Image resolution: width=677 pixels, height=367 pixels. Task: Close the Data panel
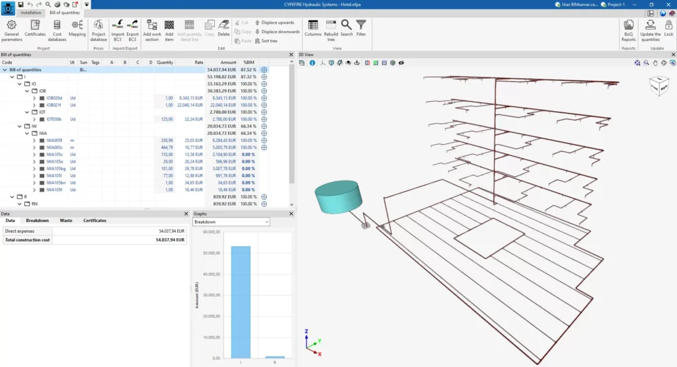pyautogui.click(x=186, y=214)
